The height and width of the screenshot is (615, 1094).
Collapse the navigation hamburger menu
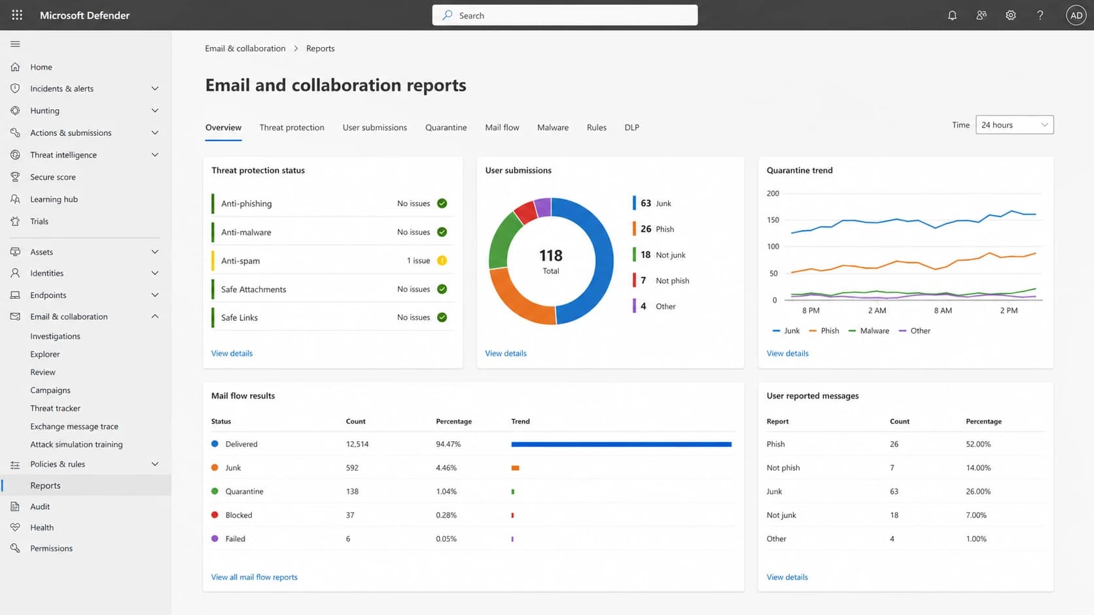tap(15, 44)
